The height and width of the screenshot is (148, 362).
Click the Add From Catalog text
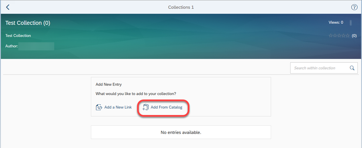(x=167, y=107)
